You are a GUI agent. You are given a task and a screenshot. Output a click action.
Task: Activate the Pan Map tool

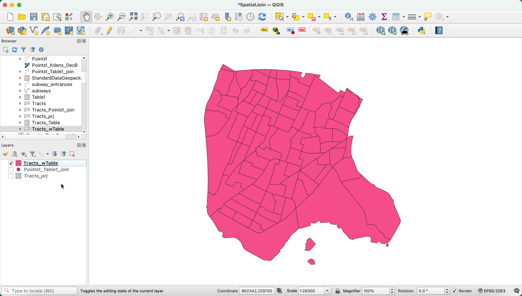[86, 16]
